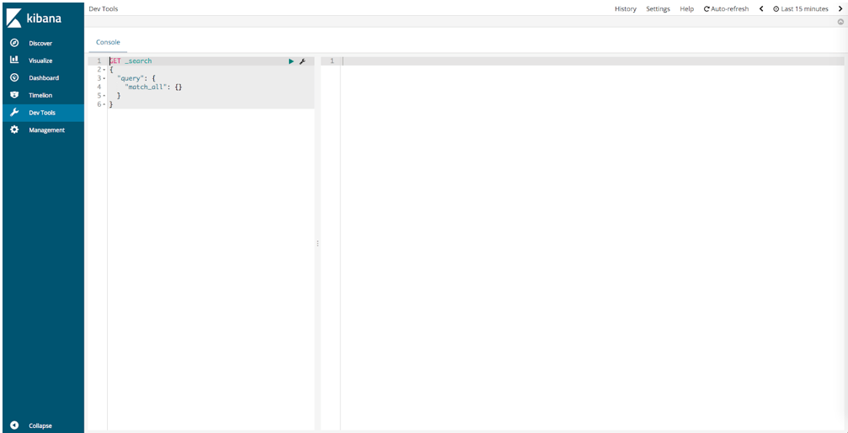848x433 pixels.
Task: Click the Kibana logo
Action: coord(34,18)
